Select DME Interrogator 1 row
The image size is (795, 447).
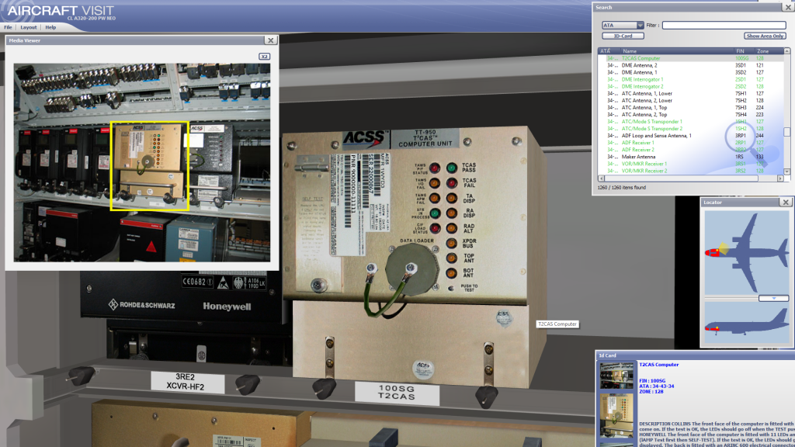(690, 80)
